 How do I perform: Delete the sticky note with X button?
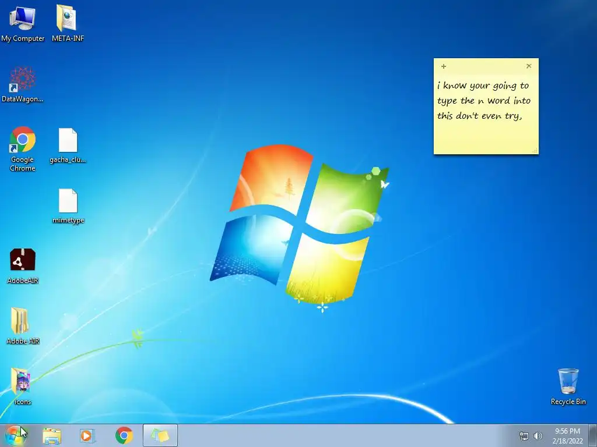click(529, 66)
